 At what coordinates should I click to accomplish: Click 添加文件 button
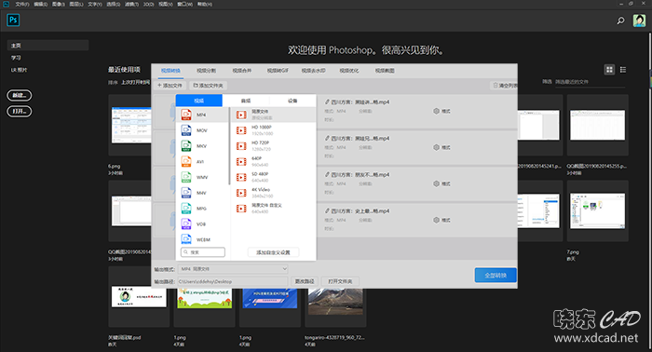pos(170,85)
